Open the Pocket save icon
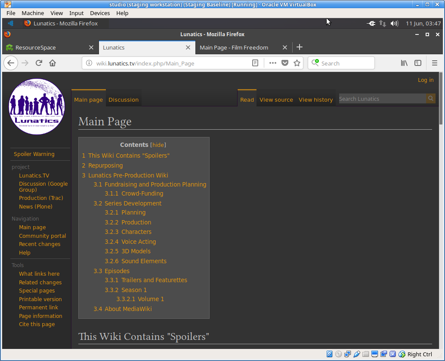445x361 pixels. click(284, 63)
